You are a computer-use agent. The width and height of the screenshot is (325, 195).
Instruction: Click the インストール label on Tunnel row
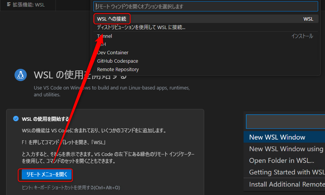[302, 36]
